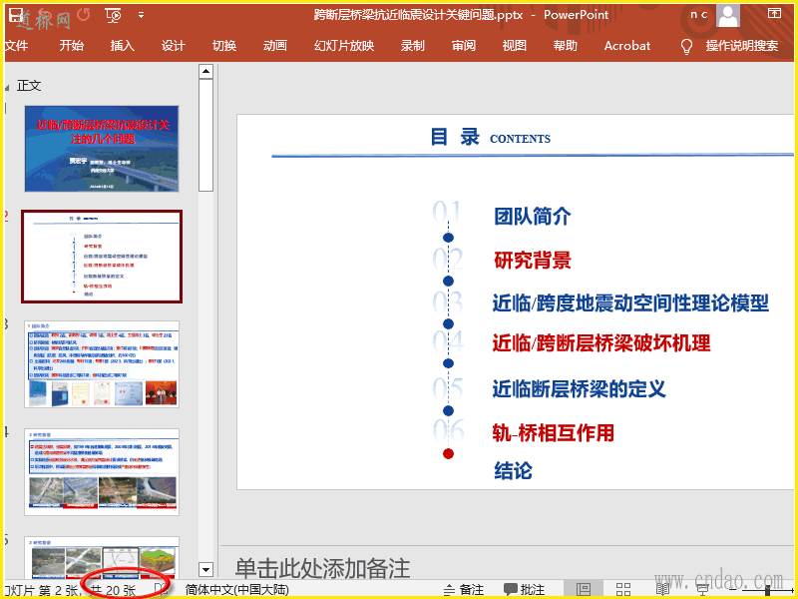The width and height of the screenshot is (798, 599).
Task: Switch to the 插入 (Insert) tab
Action: pyautogui.click(x=122, y=46)
